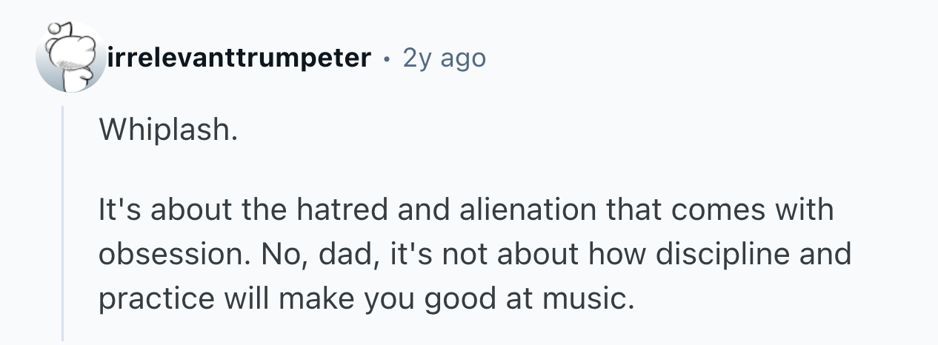Viewport: 938px width, 345px height.
Task: Collapse the comment using the vertical thread line
Action: coord(63,222)
